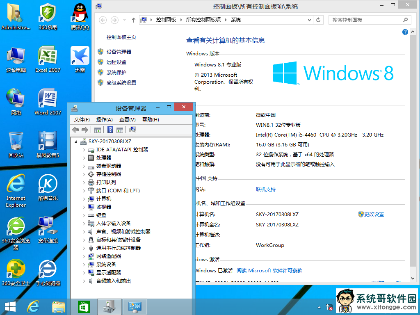Collapse SKY-20170308LXZ root node
Viewport: 420px width, 315px height.
[x=76, y=142]
